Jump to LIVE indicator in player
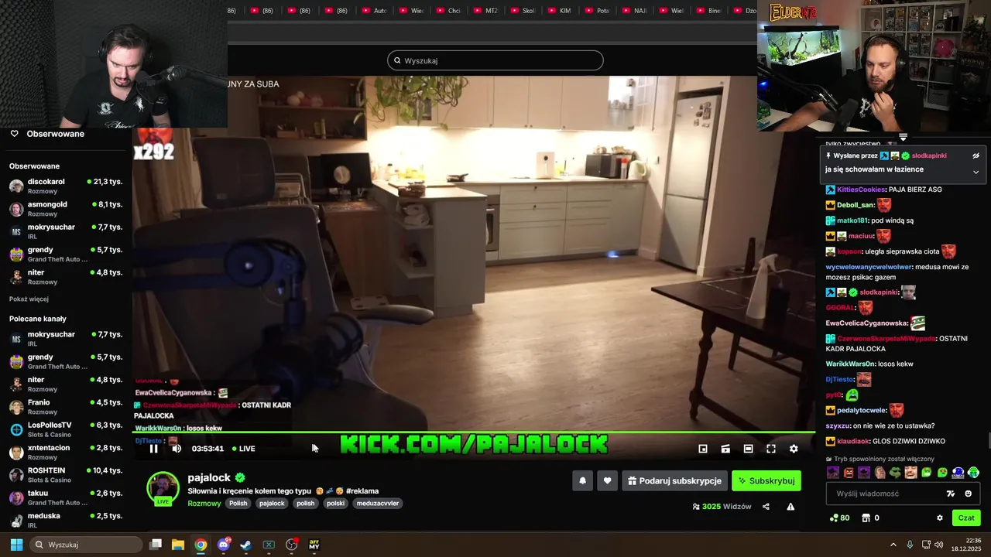 (244, 449)
